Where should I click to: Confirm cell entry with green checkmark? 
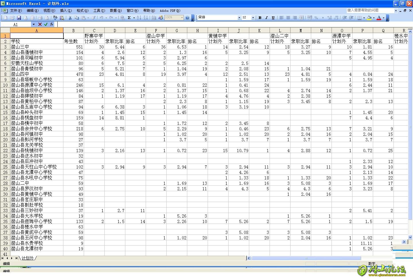(46, 24)
